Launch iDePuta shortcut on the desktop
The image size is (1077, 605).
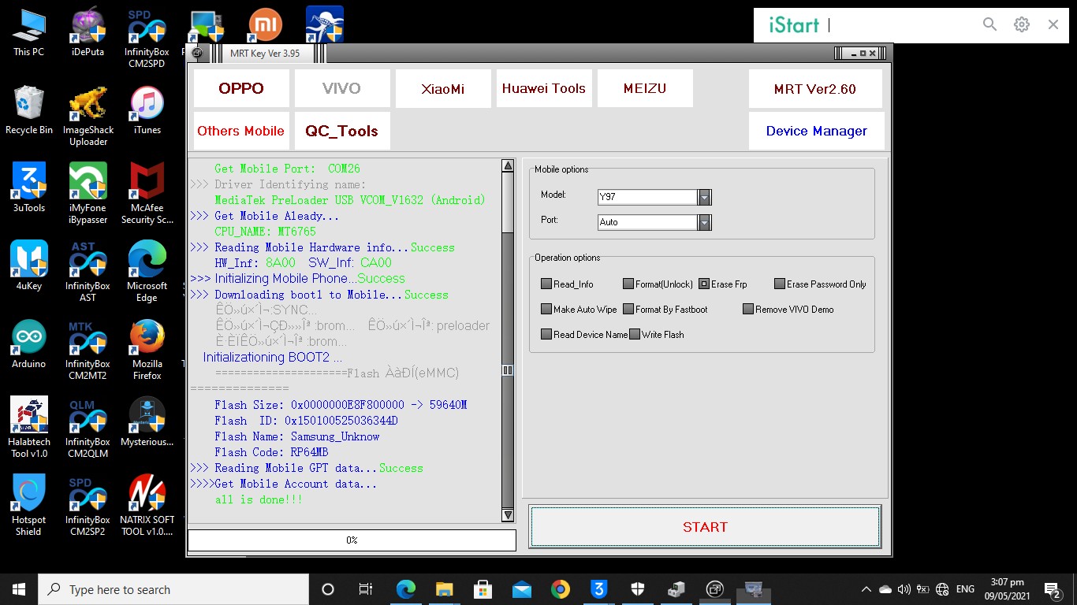pos(88,32)
